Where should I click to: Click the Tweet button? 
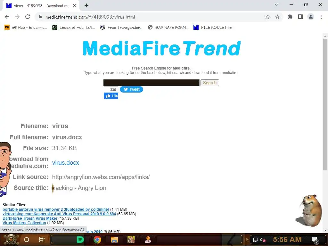(131, 89)
